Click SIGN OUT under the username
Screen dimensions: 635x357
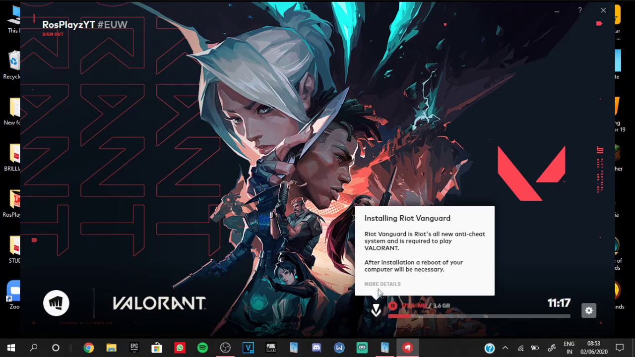(x=53, y=34)
